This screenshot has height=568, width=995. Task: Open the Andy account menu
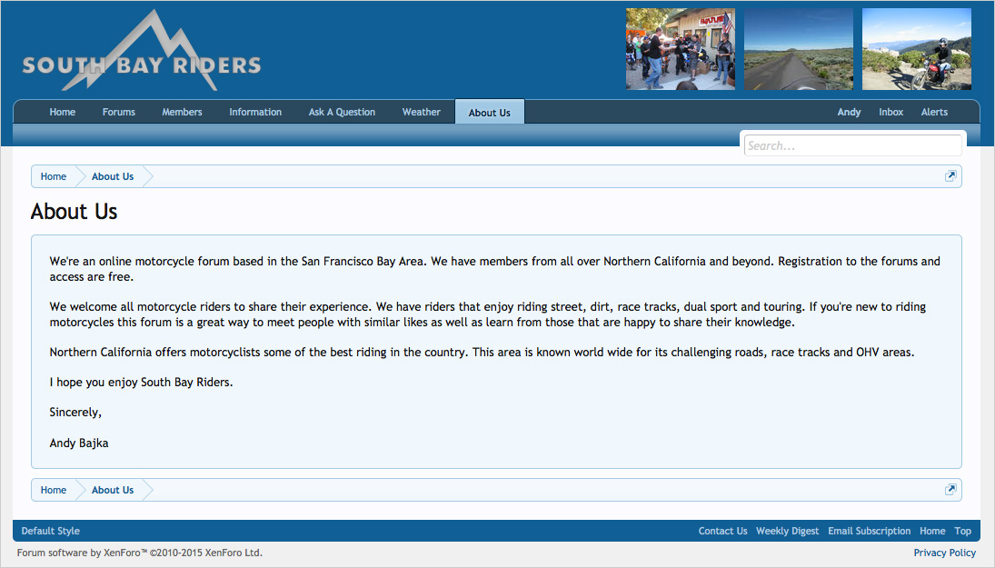click(x=849, y=112)
